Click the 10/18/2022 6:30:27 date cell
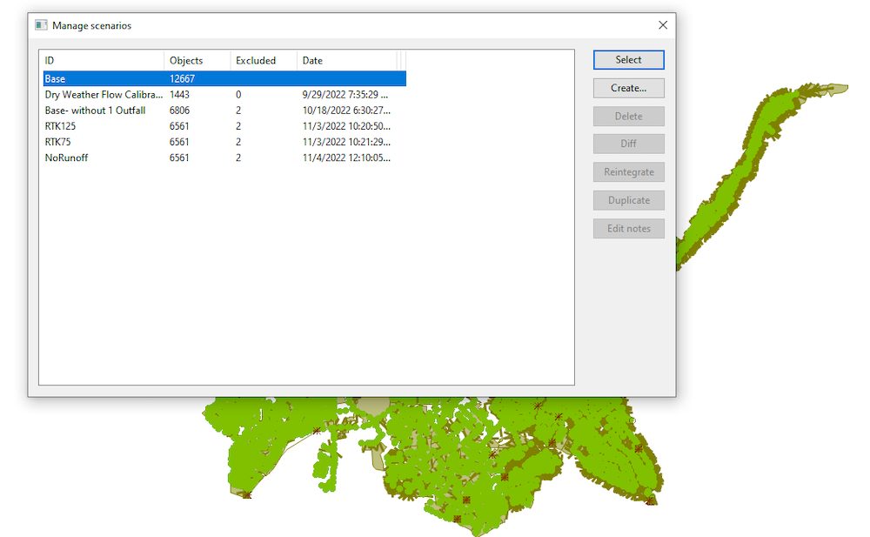 346,111
